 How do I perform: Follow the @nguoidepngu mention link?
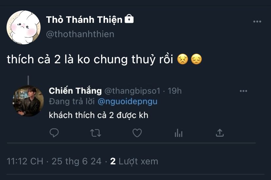(x=128, y=101)
